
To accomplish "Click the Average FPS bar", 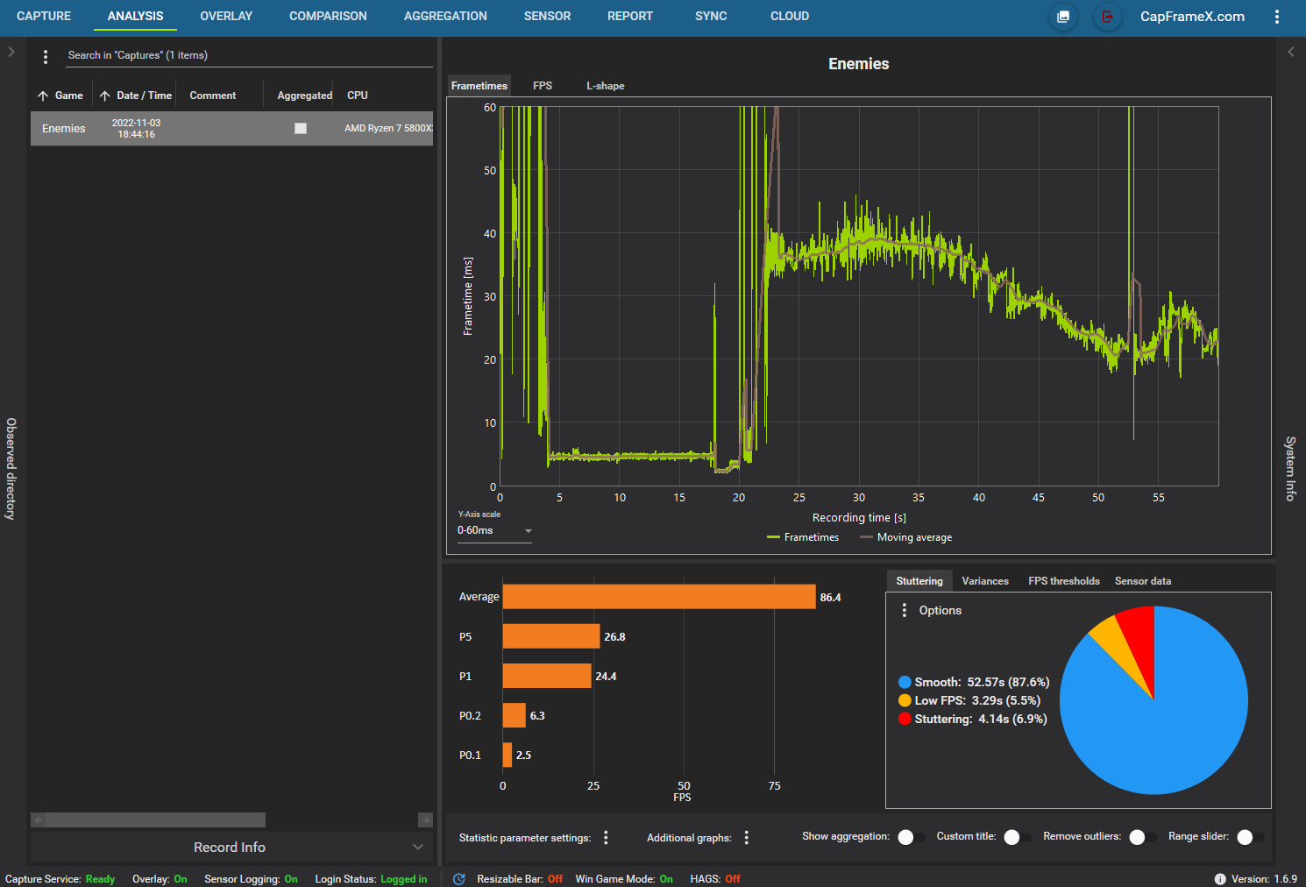I will pyautogui.click(x=659, y=597).
